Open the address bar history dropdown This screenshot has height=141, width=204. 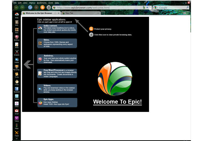tap(150, 8)
